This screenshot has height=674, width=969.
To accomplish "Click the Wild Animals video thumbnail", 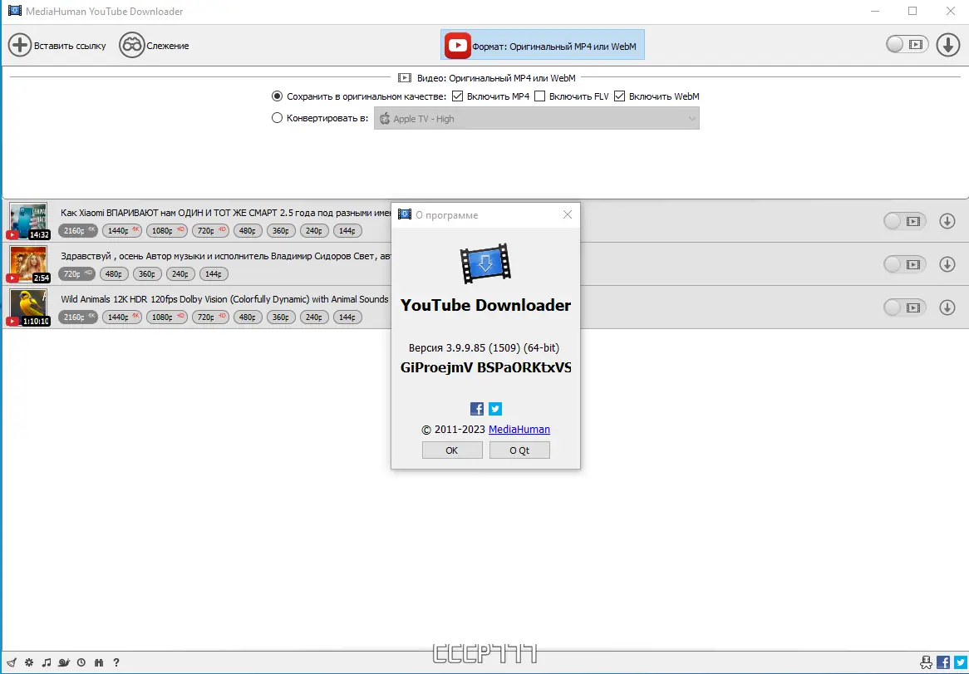I will coord(28,307).
